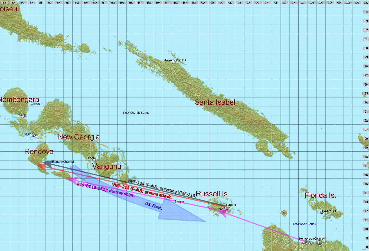Click the Rekata Bay SPB airfield icon
The width and height of the screenshot is (369, 251).
tap(174, 63)
